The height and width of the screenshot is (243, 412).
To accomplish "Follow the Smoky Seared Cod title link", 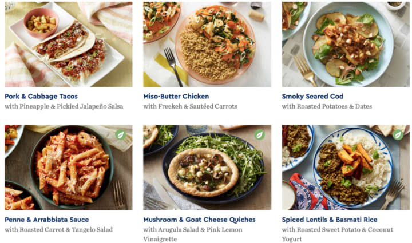I will pos(312,96).
